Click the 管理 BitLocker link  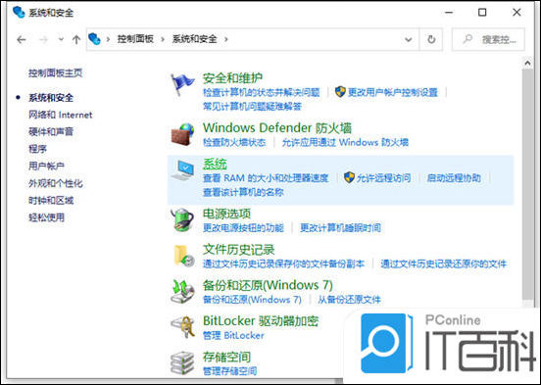pos(233,335)
